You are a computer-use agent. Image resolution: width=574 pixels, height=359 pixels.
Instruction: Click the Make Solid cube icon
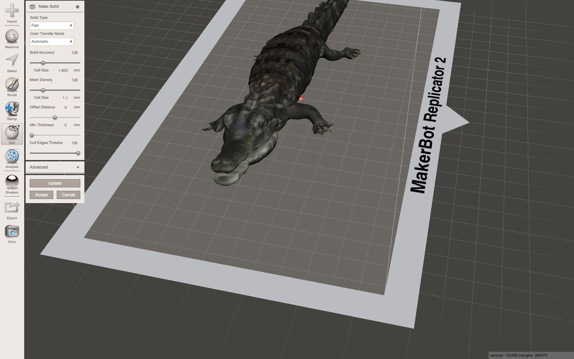tap(32, 7)
